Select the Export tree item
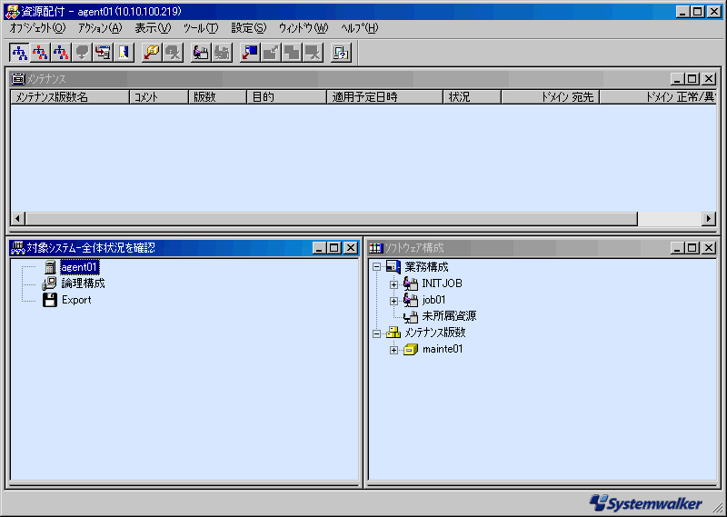 point(76,300)
